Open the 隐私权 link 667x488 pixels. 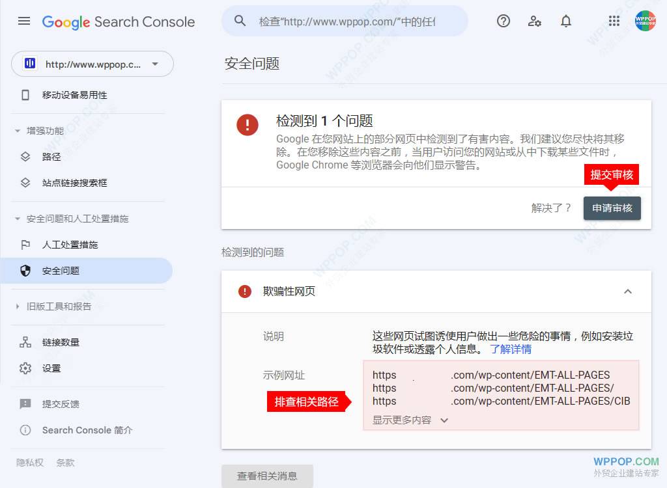(30, 463)
